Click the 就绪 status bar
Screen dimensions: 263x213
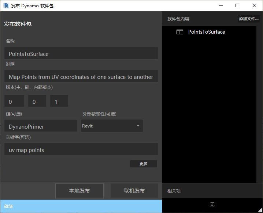point(81,206)
